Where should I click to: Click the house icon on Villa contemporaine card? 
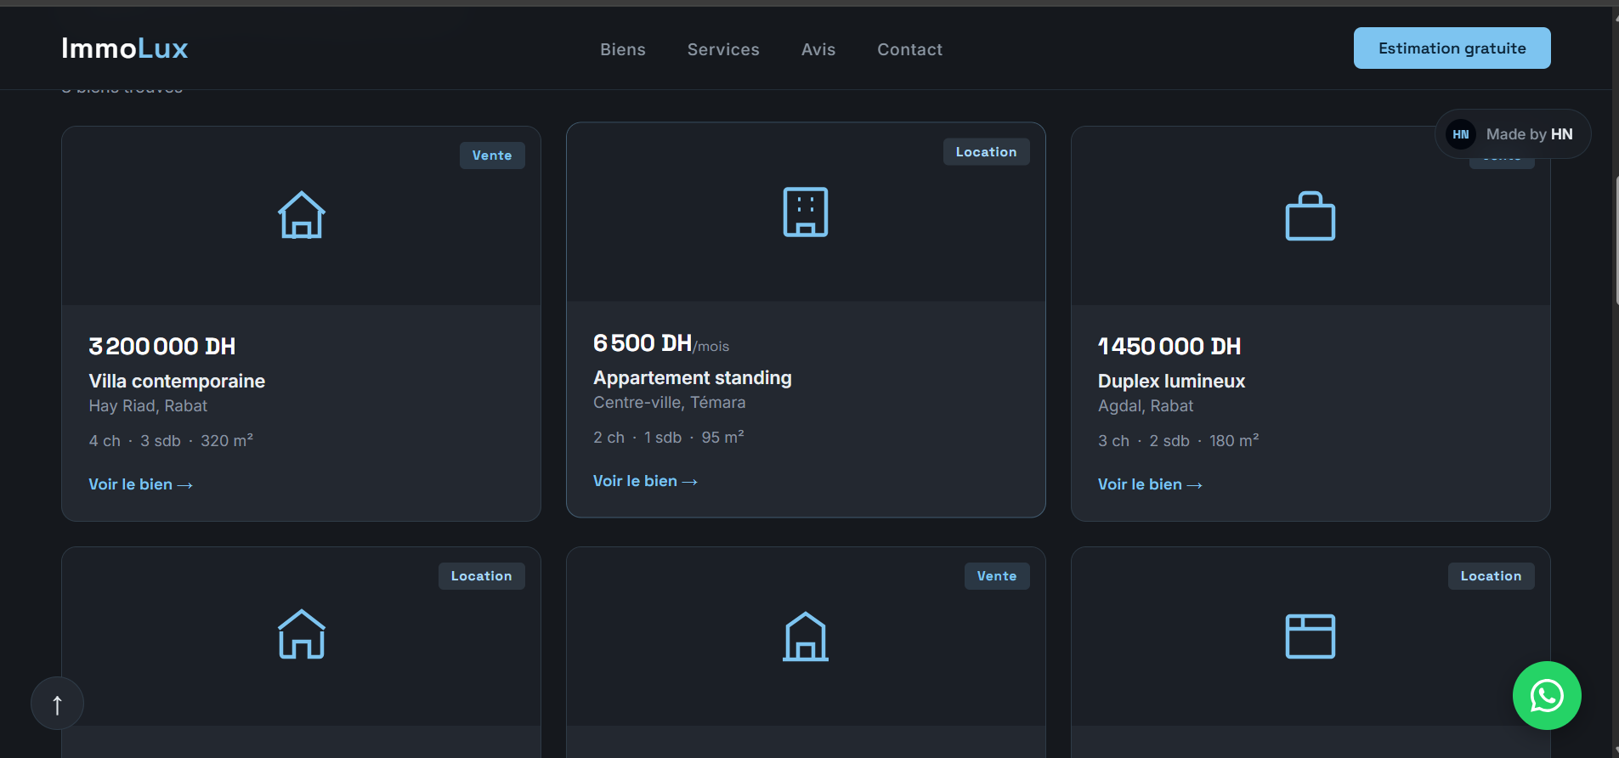(302, 215)
